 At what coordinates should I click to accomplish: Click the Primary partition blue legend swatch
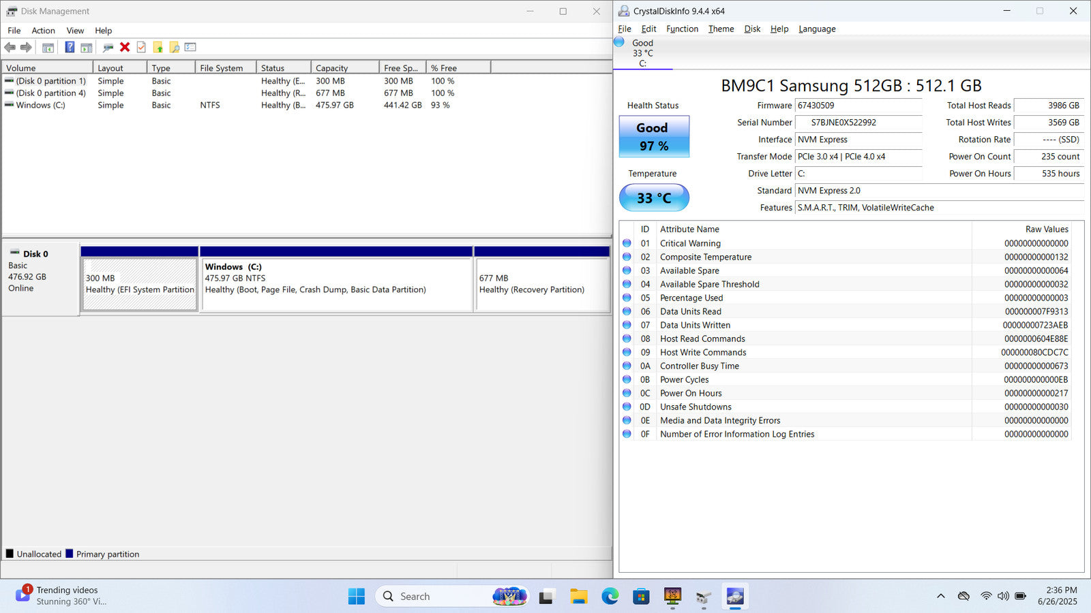pyautogui.click(x=70, y=554)
